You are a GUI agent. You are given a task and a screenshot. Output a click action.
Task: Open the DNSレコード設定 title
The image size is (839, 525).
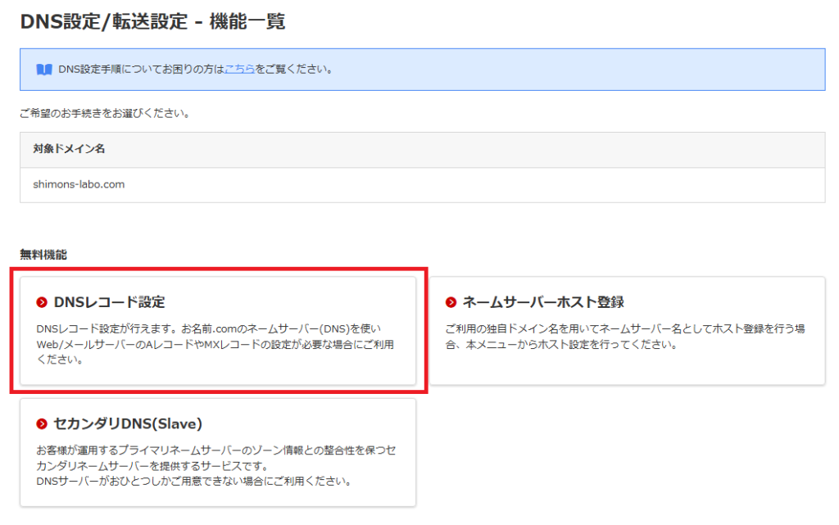point(109,303)
